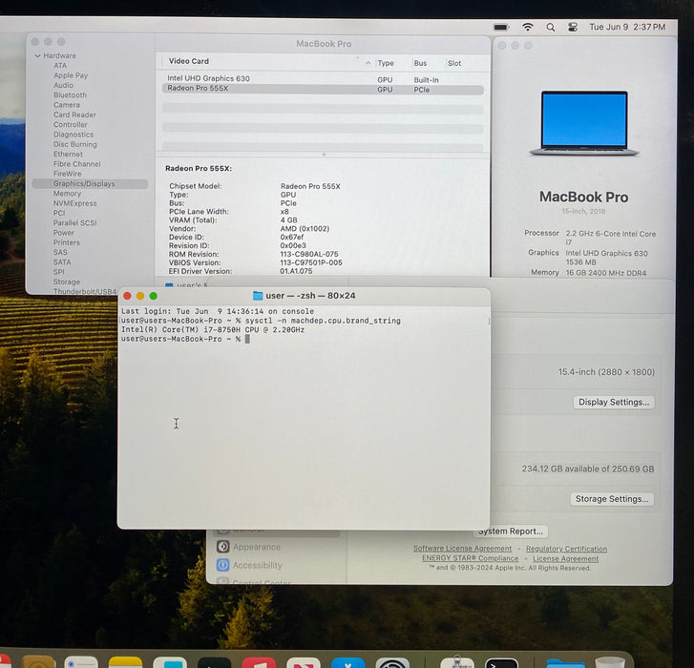Select SPI in Hardware sidebar
The width and height of the screenshot is (694, 668).
click(58, 272)
